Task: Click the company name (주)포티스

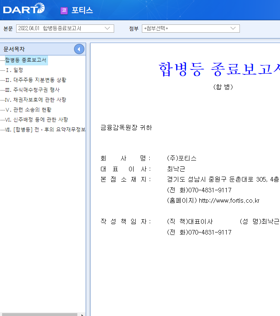Action: click(182, 158)
